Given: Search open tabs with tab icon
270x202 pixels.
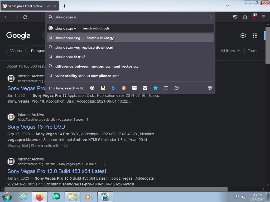Looking at the screenshot, I should (x=166, y=88).
